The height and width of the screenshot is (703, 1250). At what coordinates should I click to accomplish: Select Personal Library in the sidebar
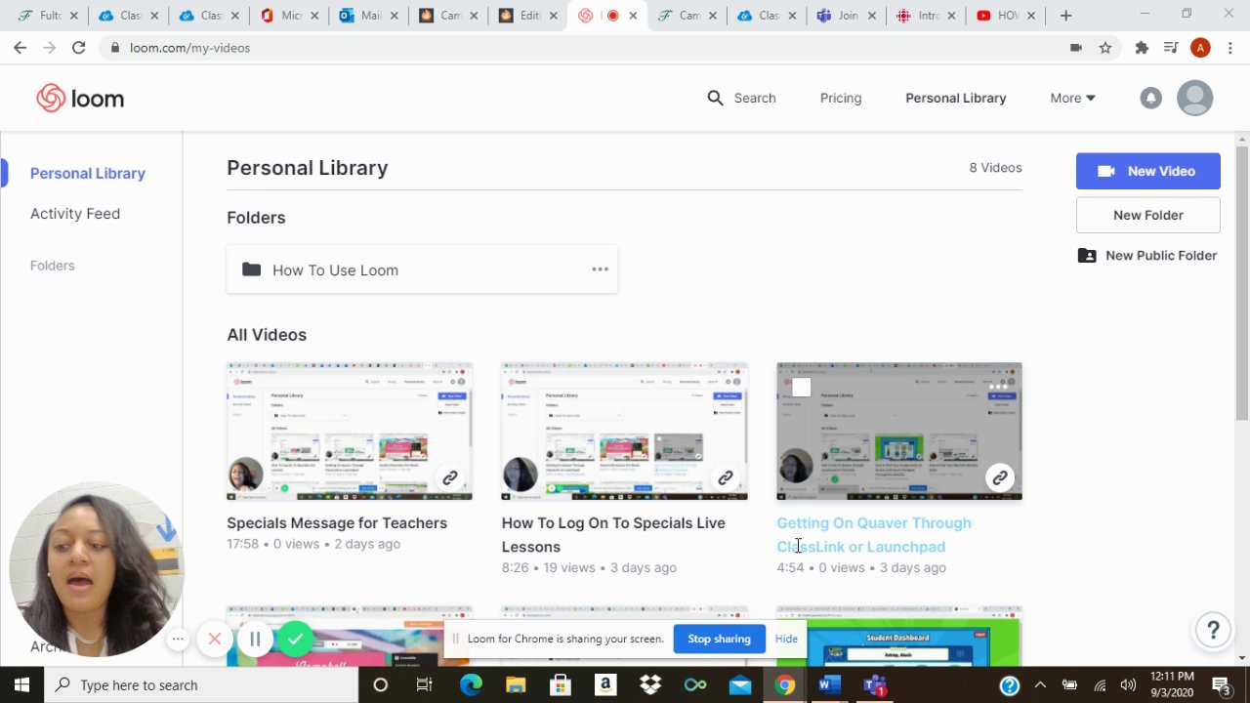(88, 173)
